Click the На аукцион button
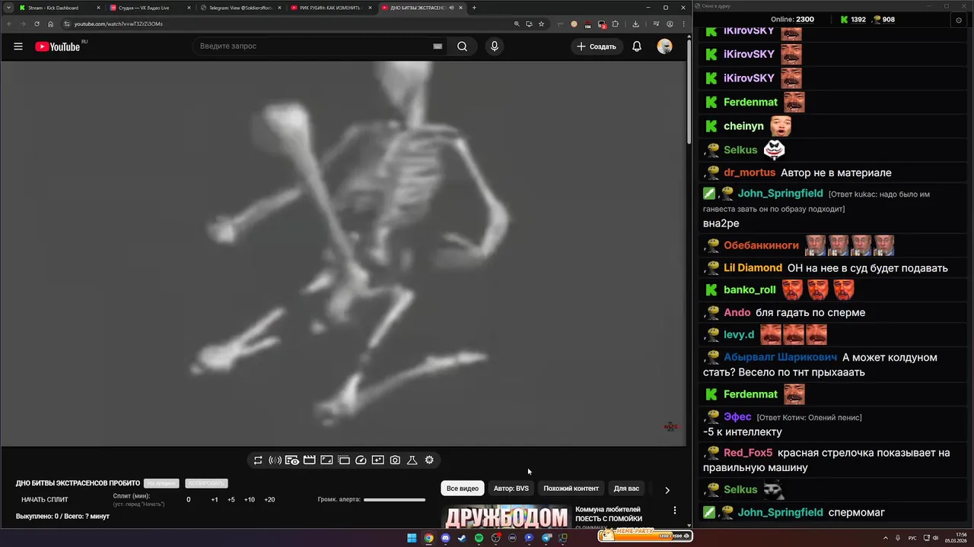 click(161, 483)
